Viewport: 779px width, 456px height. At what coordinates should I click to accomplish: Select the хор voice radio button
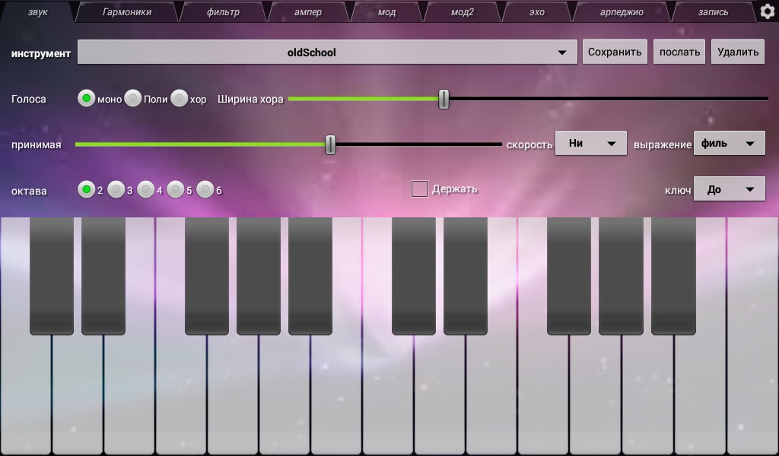pos(179,98)
